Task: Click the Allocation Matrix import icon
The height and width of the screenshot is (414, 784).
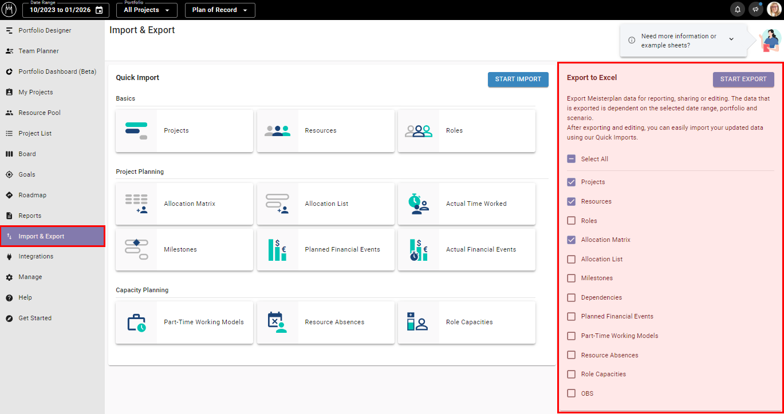Action: 136,204
